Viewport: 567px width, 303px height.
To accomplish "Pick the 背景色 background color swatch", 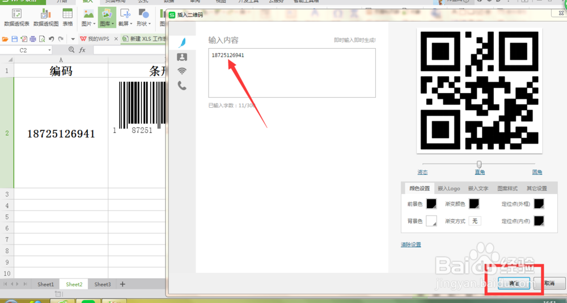I will 431,221.
